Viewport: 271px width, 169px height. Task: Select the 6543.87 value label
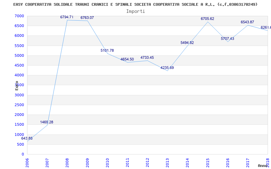(247, 22)
